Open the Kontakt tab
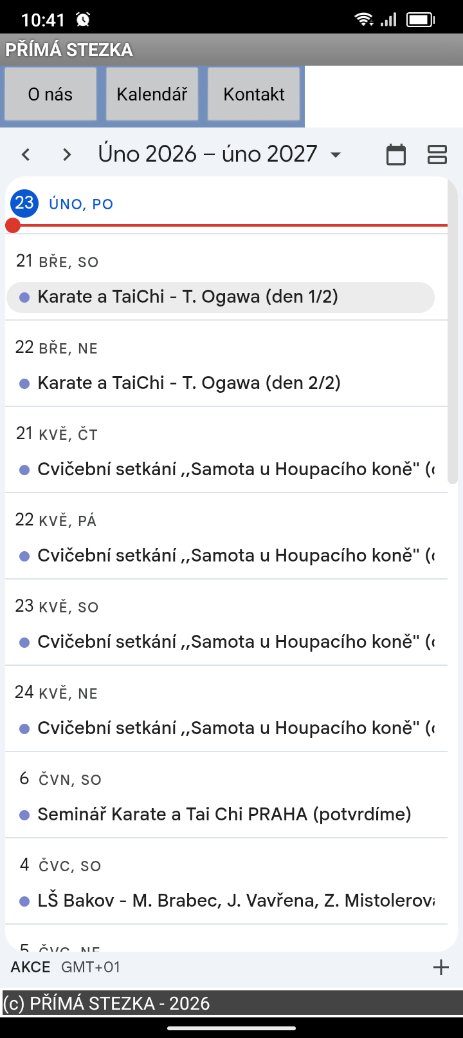This screenshot has width=463, height=1038. [x=254, y=94]
